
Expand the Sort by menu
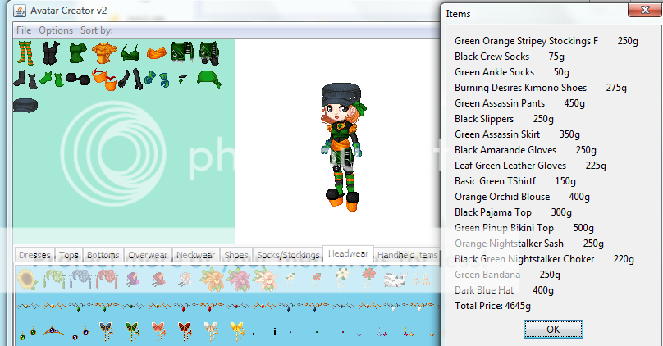(97, 30)
